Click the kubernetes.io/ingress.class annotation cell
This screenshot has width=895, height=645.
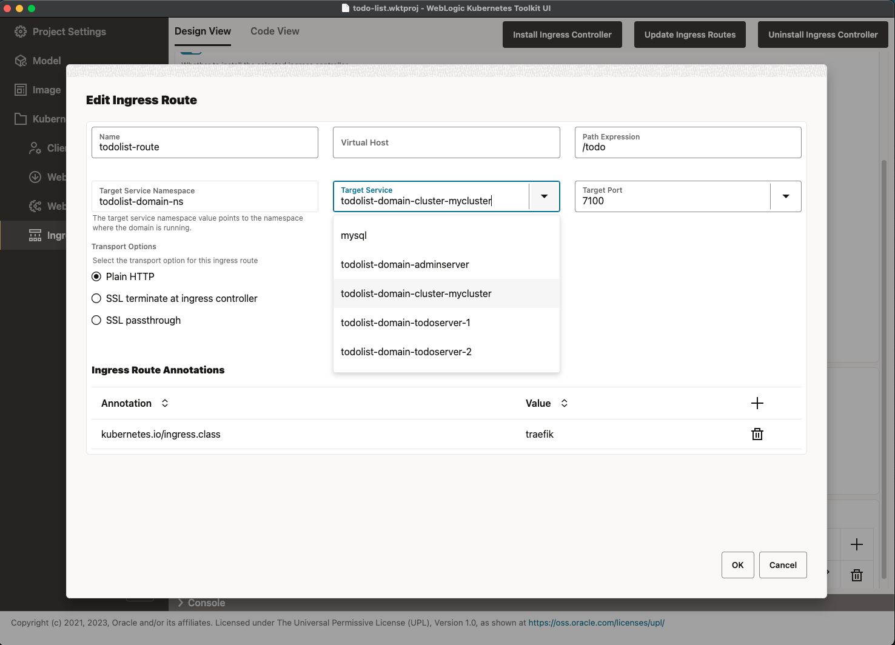(161, 434)
